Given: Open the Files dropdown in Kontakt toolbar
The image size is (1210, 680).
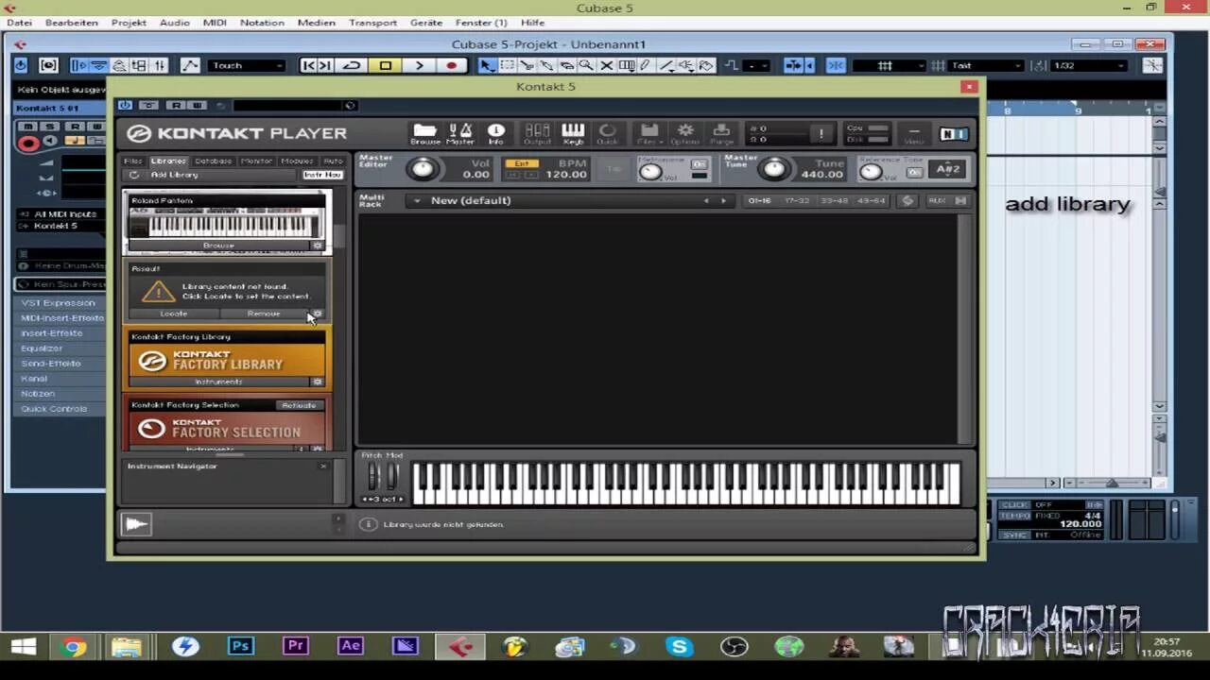Looking at the screenshot, I should [648, 134].
